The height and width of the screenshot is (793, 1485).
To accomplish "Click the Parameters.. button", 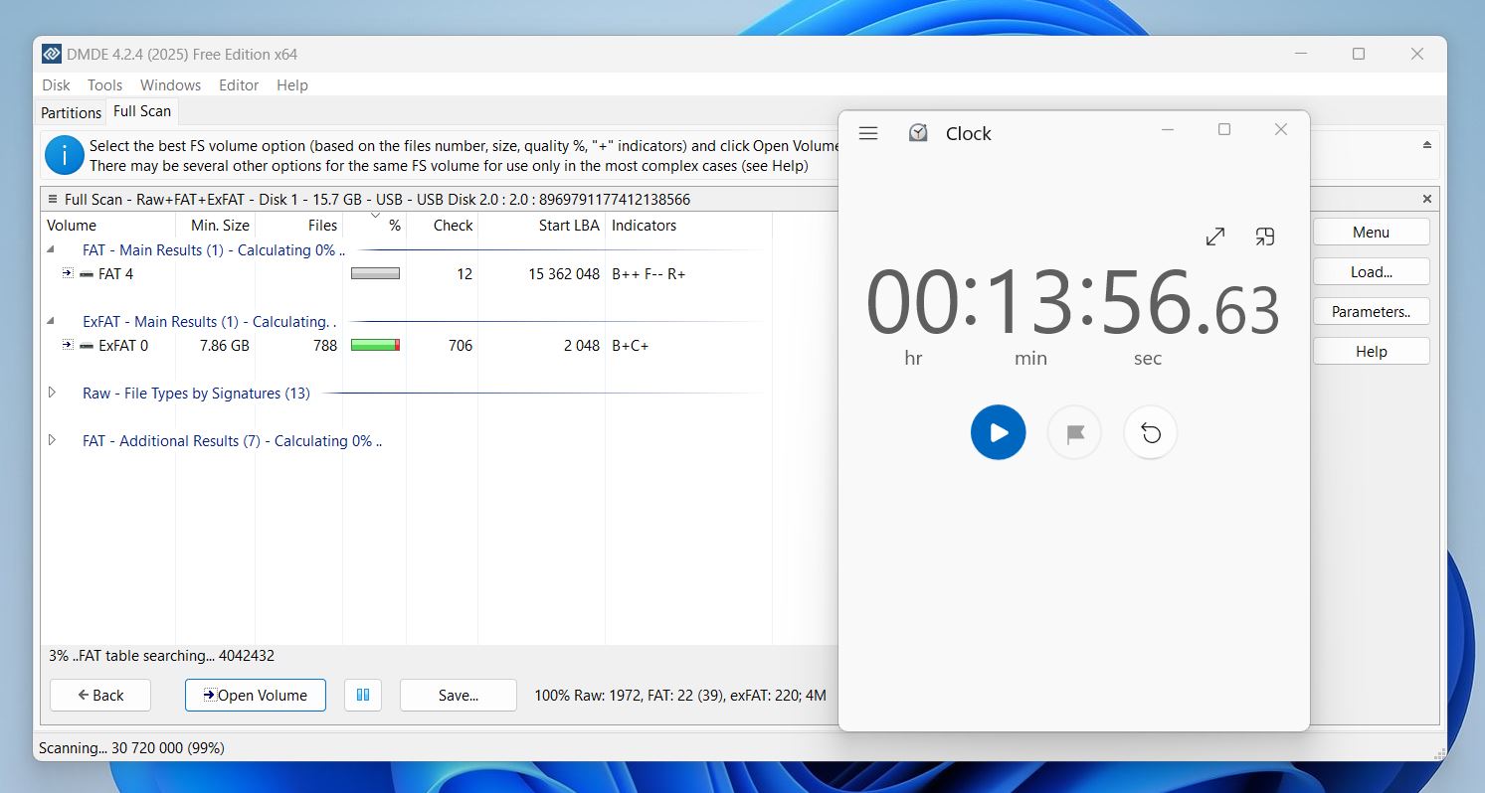I will point(1371,311).
